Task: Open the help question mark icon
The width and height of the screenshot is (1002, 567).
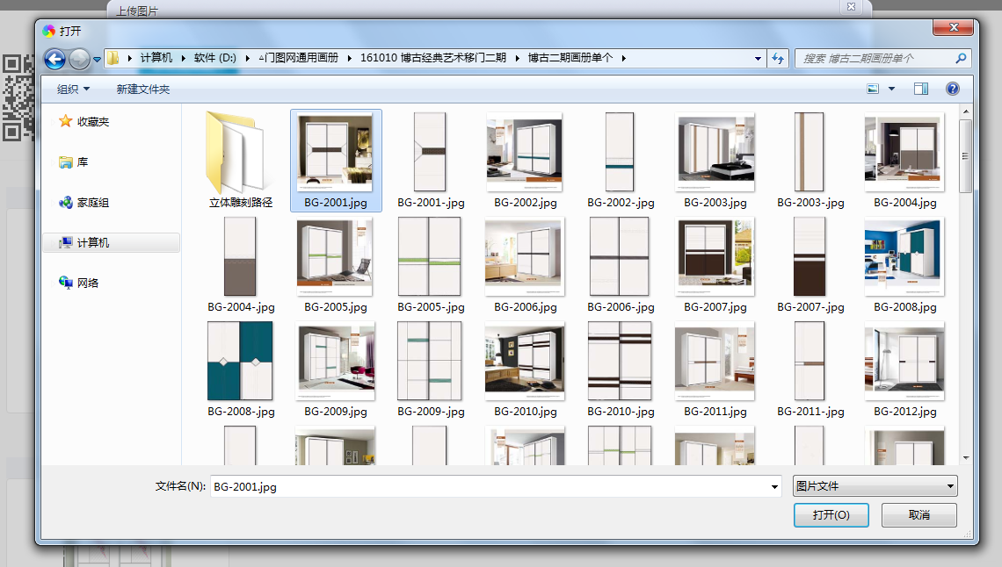Action: (x=952, y=89)
